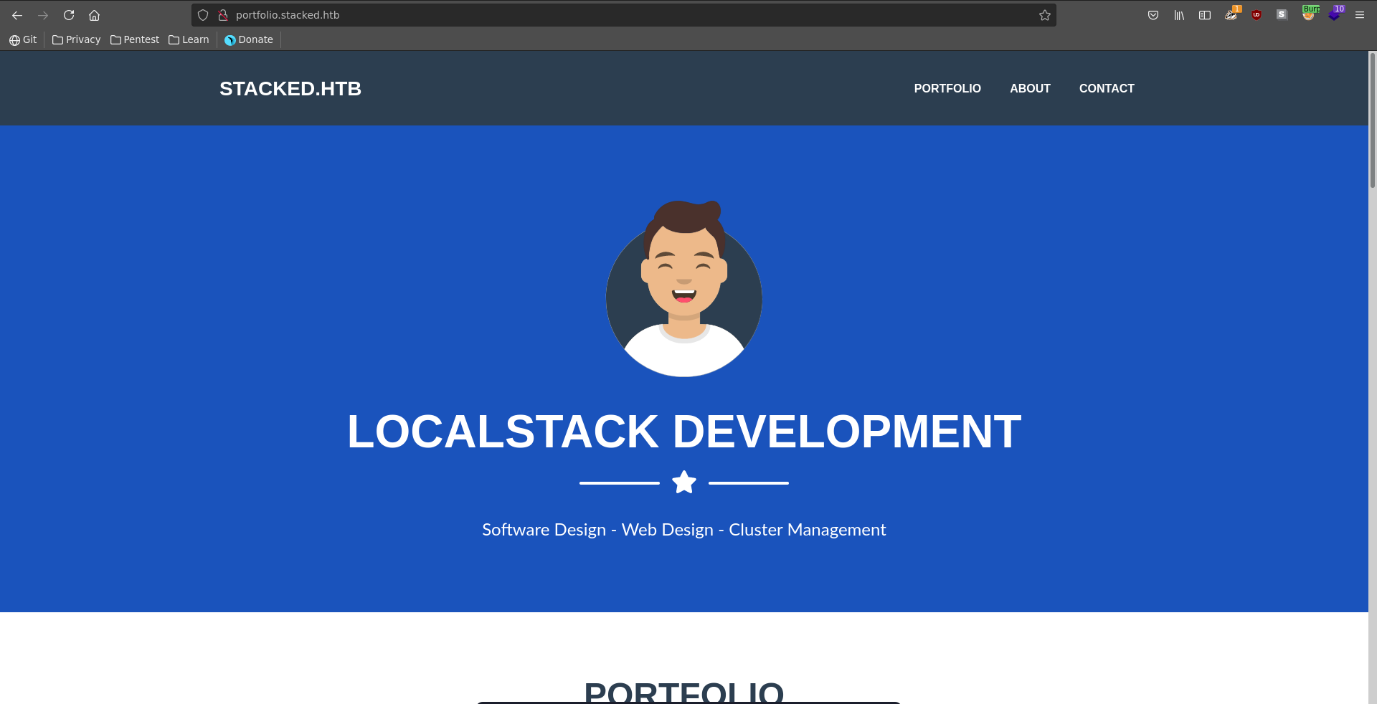Image resolution: width=1377 pixels, height=704 pixels.
Task: Open the Firefox hamburger menu
Action: click(1360, 15)
